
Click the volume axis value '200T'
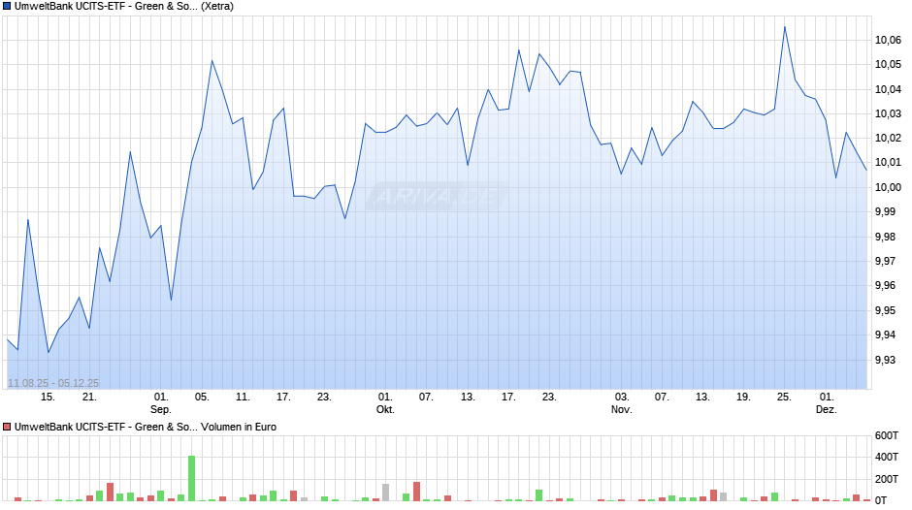pyautogui.click(x=887, y=479)
